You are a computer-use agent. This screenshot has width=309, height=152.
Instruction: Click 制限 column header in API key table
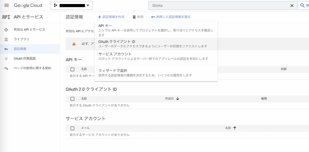coord(284,69)
